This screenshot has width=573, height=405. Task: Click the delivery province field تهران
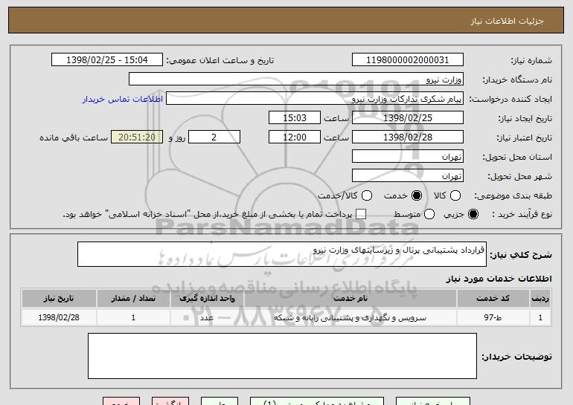pyautogui.click(x=408, y=157)
